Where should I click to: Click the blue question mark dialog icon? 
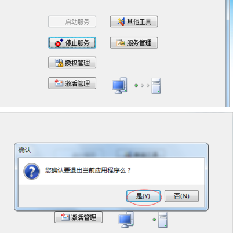tap(32, 171)
